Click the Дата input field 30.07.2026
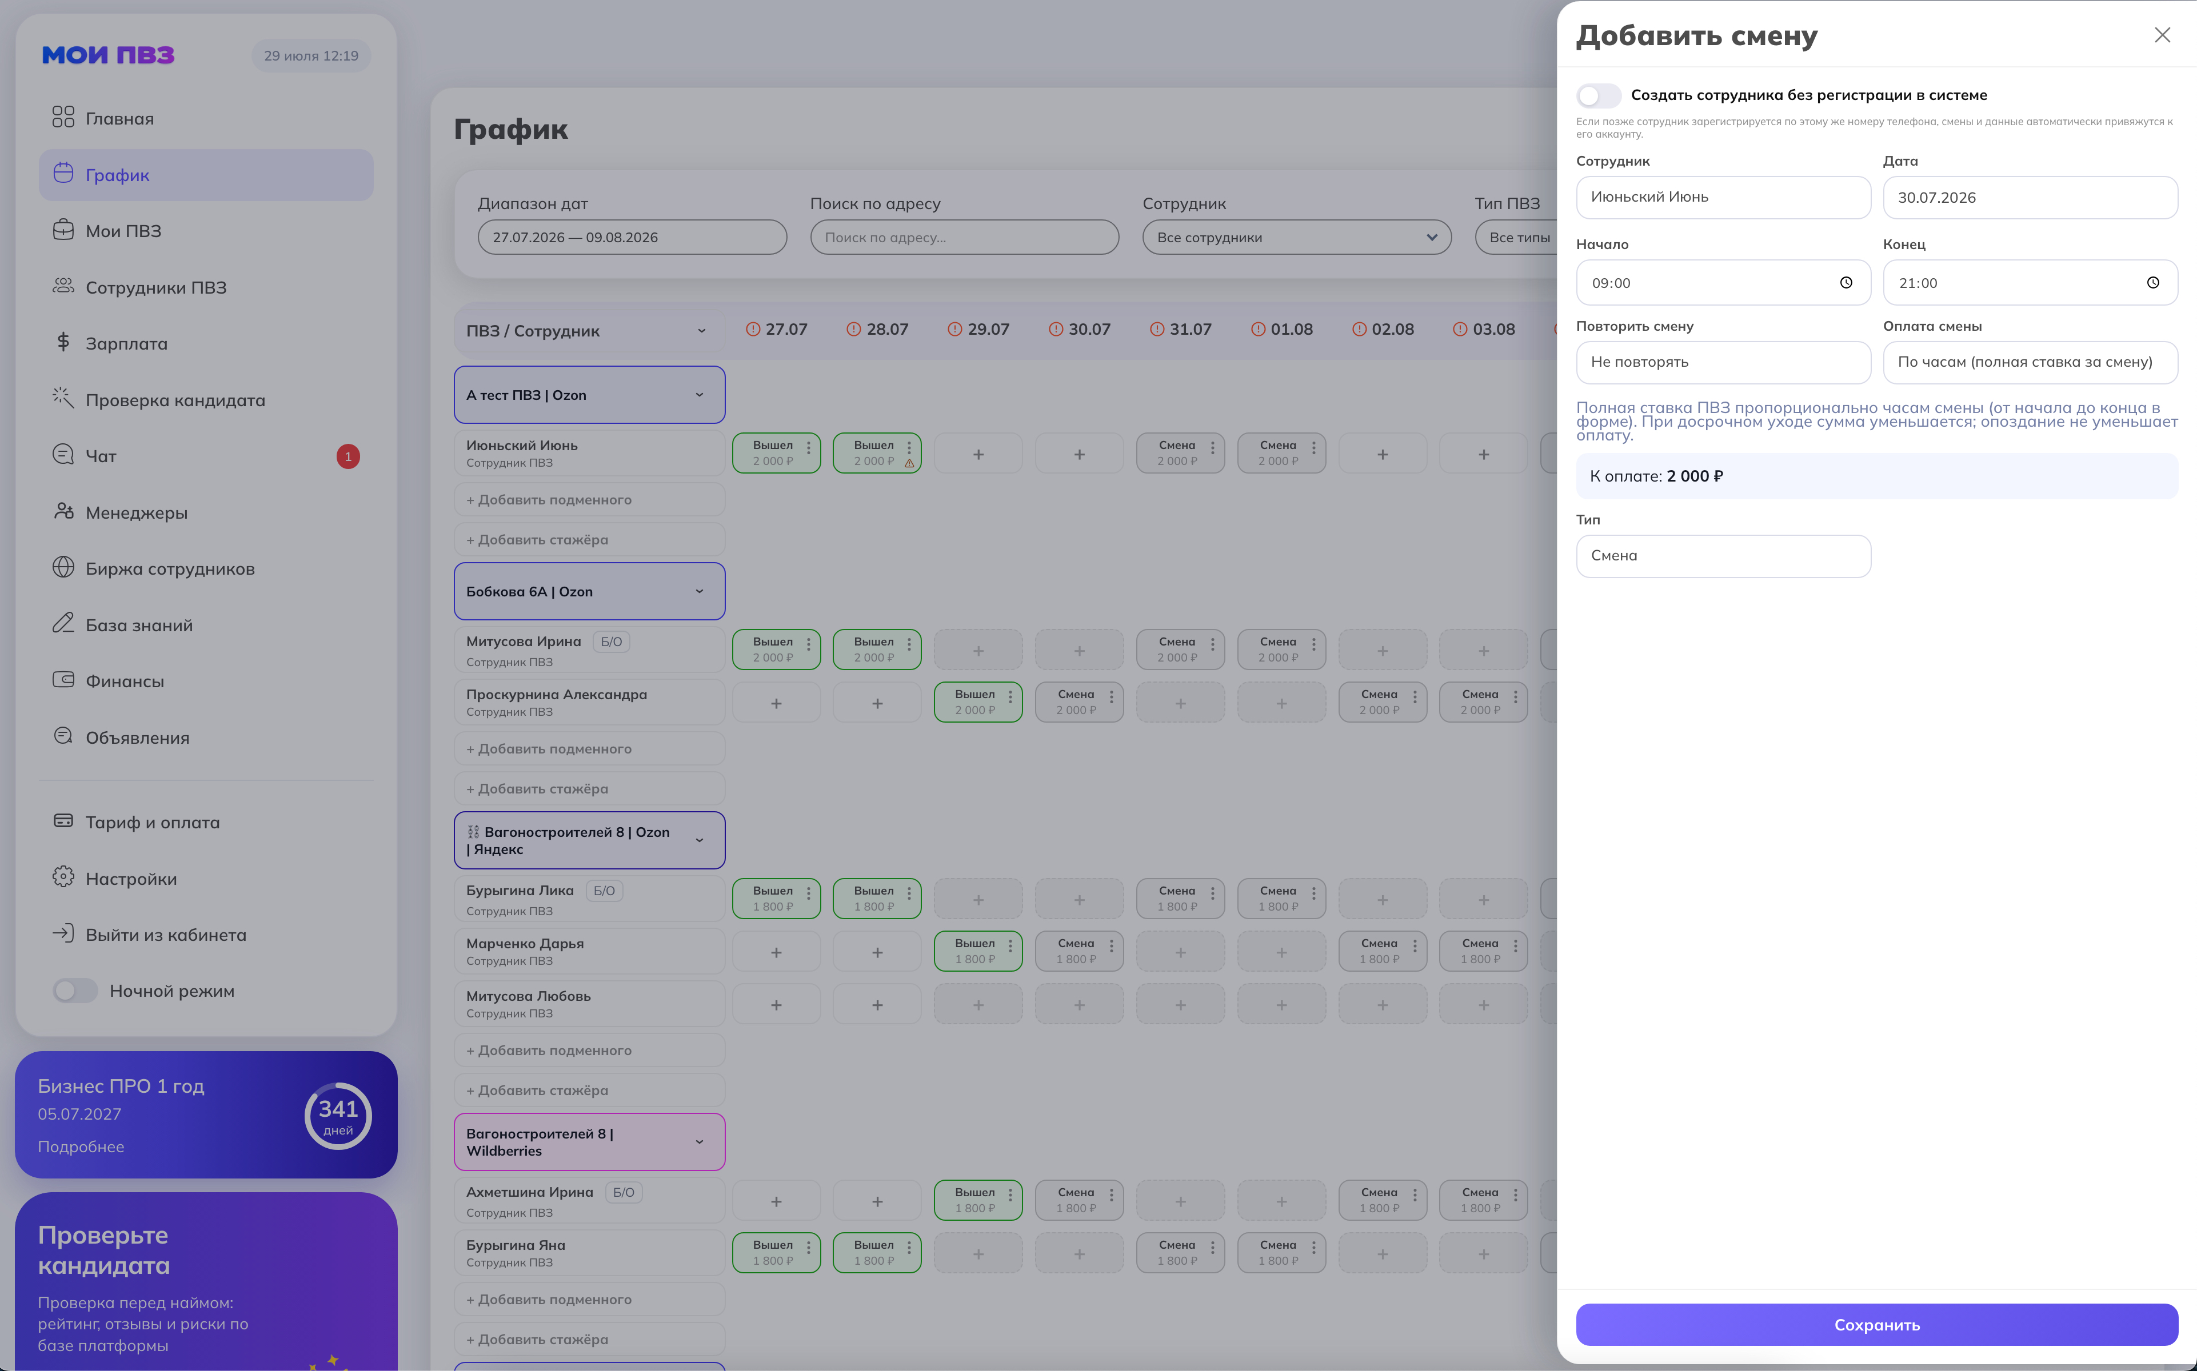 (x=2030, y=198)
